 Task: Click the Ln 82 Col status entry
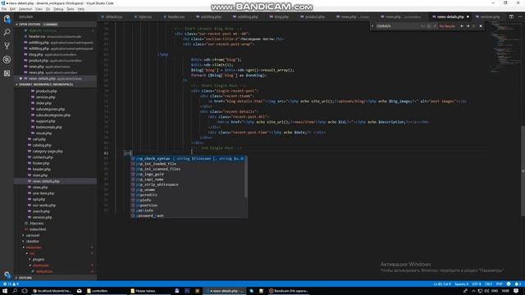point(442,284)
